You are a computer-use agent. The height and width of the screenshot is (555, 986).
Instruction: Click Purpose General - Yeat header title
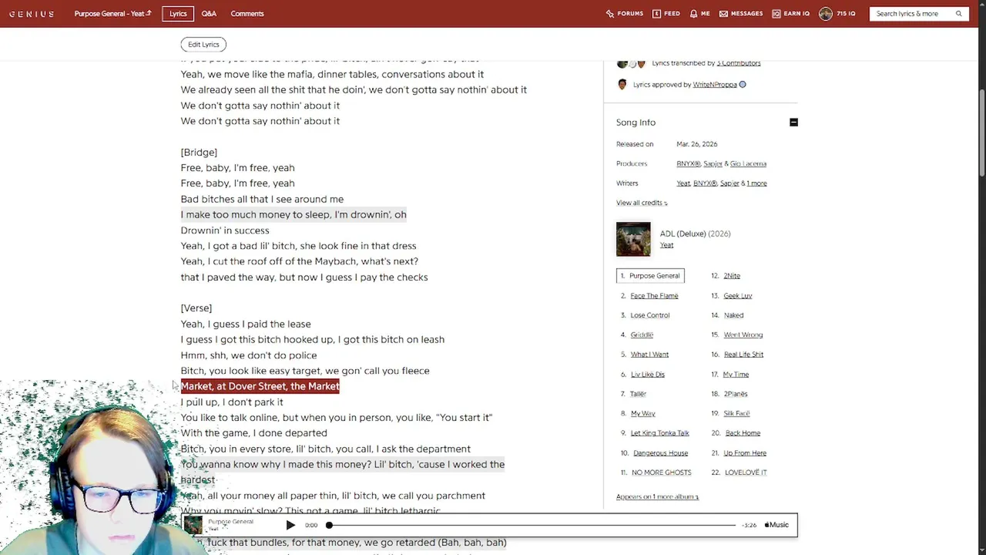click(x=112, y=14)
